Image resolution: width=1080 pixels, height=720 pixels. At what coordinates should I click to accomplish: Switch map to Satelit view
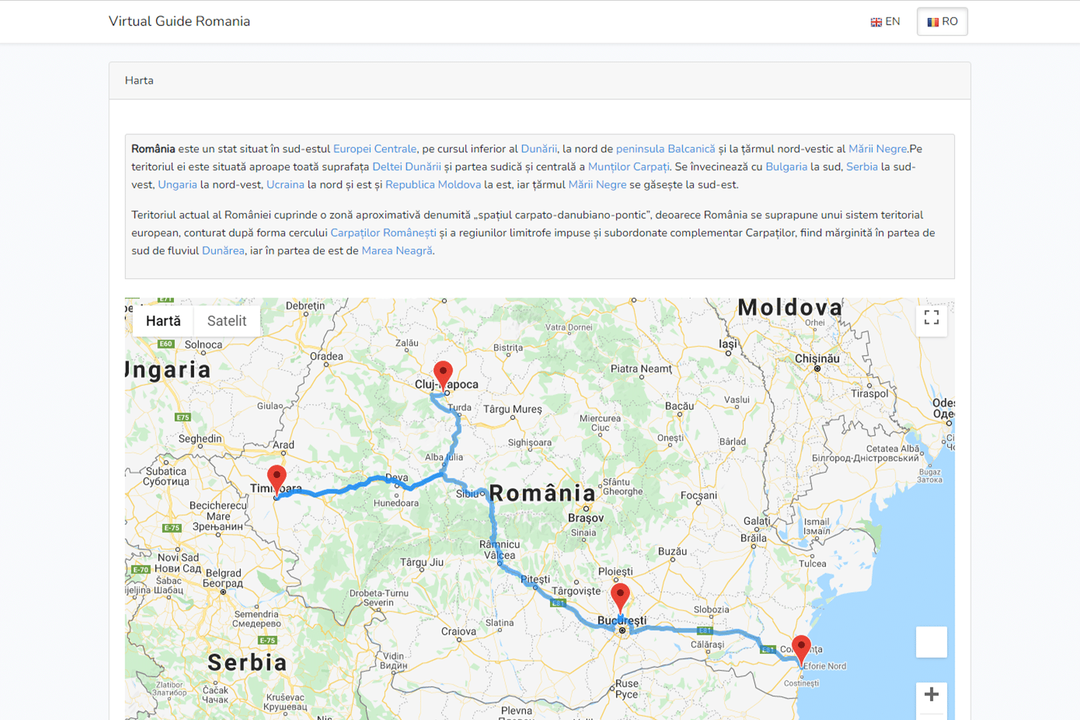click(227, 321)
